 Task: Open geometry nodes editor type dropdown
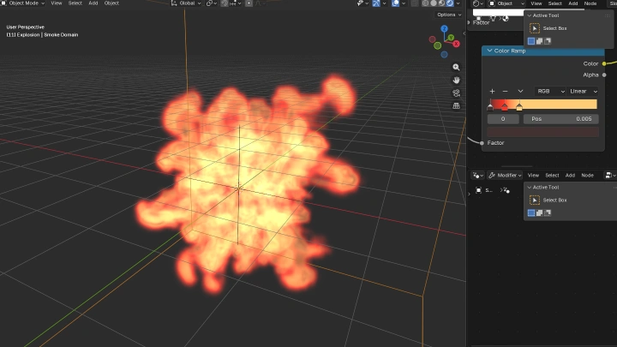tap(478, 175)
